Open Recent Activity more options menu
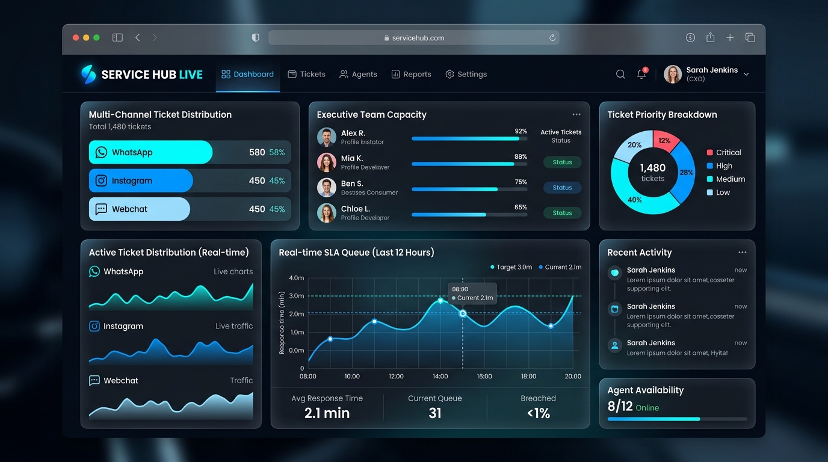828x462 pixels. [x=742, y=253]
